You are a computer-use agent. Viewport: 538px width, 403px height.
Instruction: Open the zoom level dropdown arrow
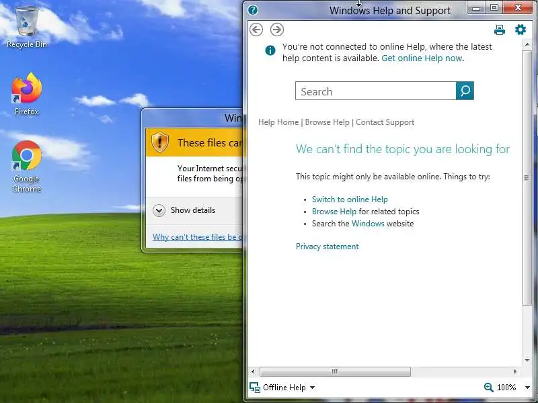527,388
